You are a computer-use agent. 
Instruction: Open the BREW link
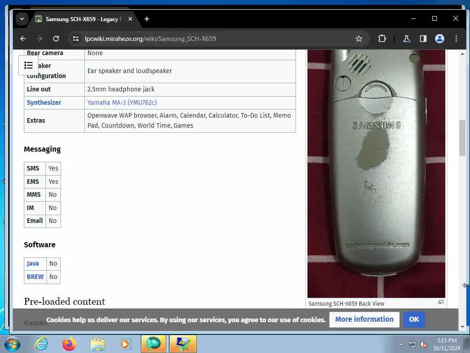[35, 277]
